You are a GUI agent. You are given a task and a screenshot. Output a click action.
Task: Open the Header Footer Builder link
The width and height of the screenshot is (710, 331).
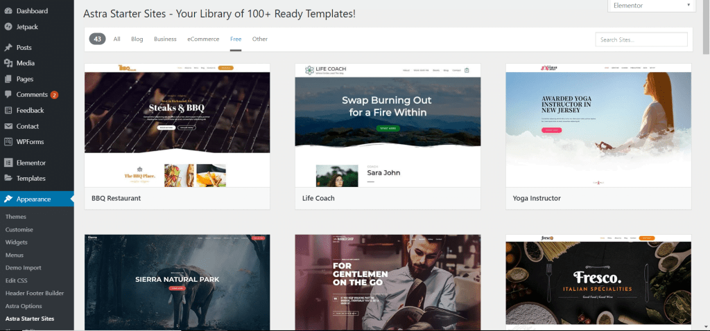point(35,293)
